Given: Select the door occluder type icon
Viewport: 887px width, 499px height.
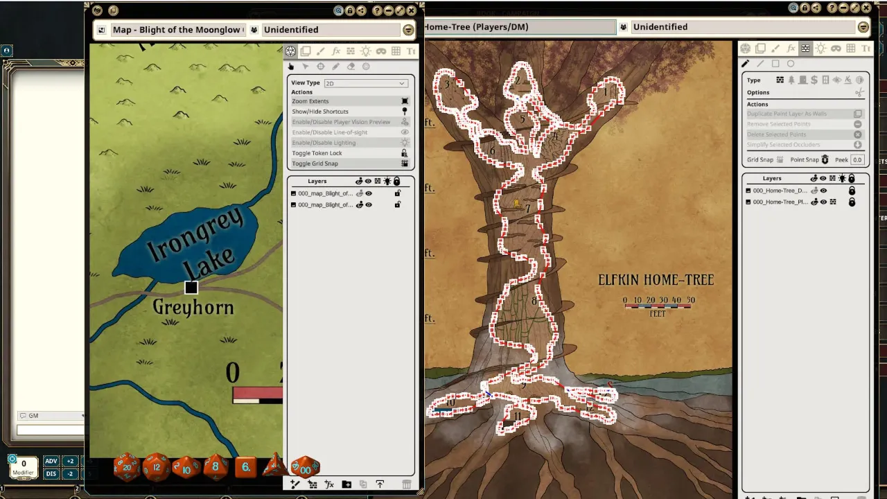Looking at the screenshot, I should 802,80.
